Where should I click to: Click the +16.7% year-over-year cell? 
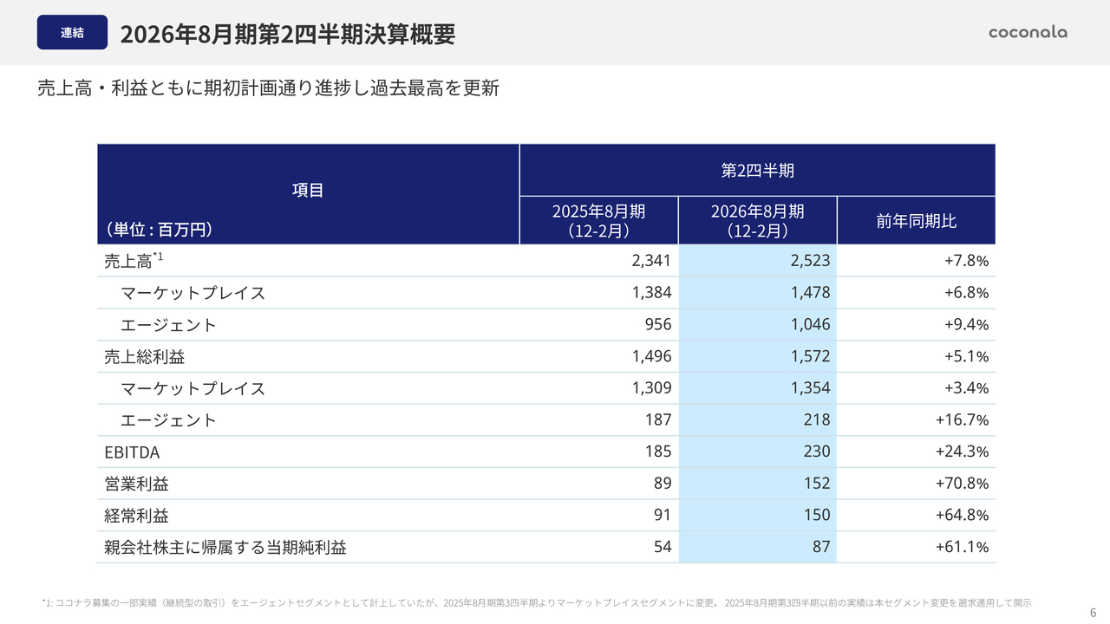click(x=962, y=420)
